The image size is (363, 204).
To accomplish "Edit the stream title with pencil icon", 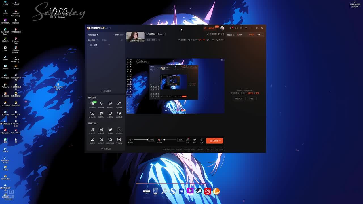I will (x=165, y=34).
